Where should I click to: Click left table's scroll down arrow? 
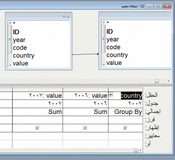point(10,65)
